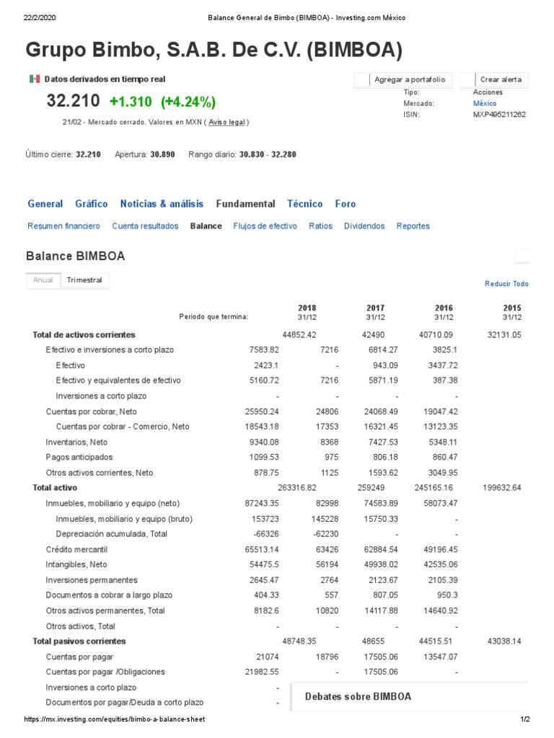Collapse the Total de activos corrientes section
Viewport: 554px width, 738px height.
[x=84, y=334]
